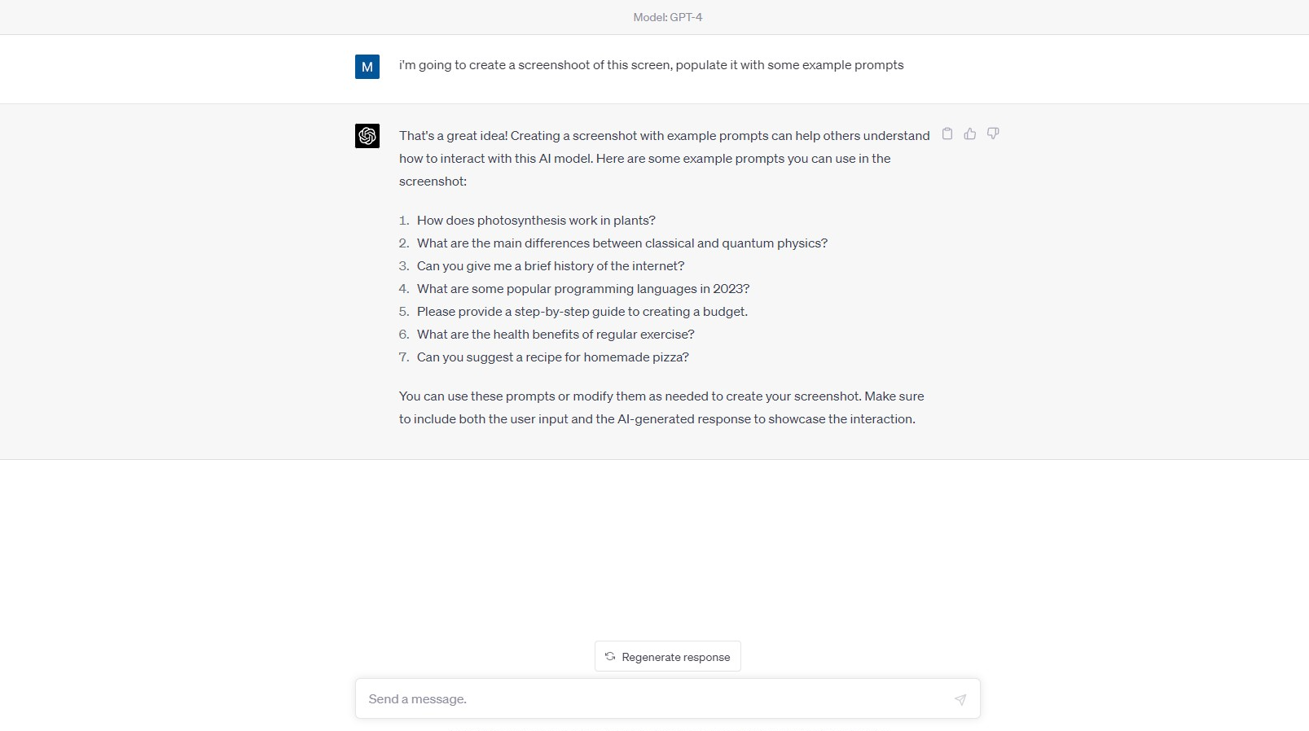Click the user's screenshot request message
The width and height of the screenshot is (1309, 731).
pos(650,64)
